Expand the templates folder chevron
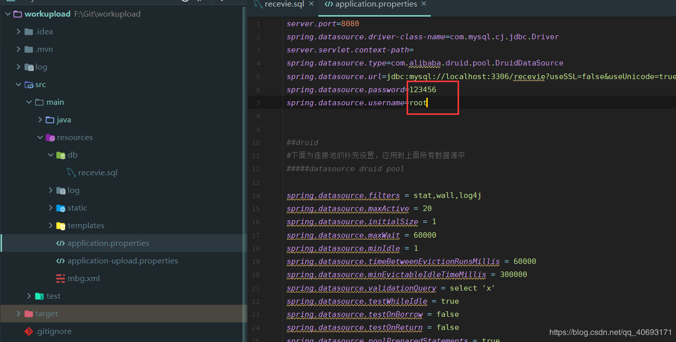 (50, 226)
